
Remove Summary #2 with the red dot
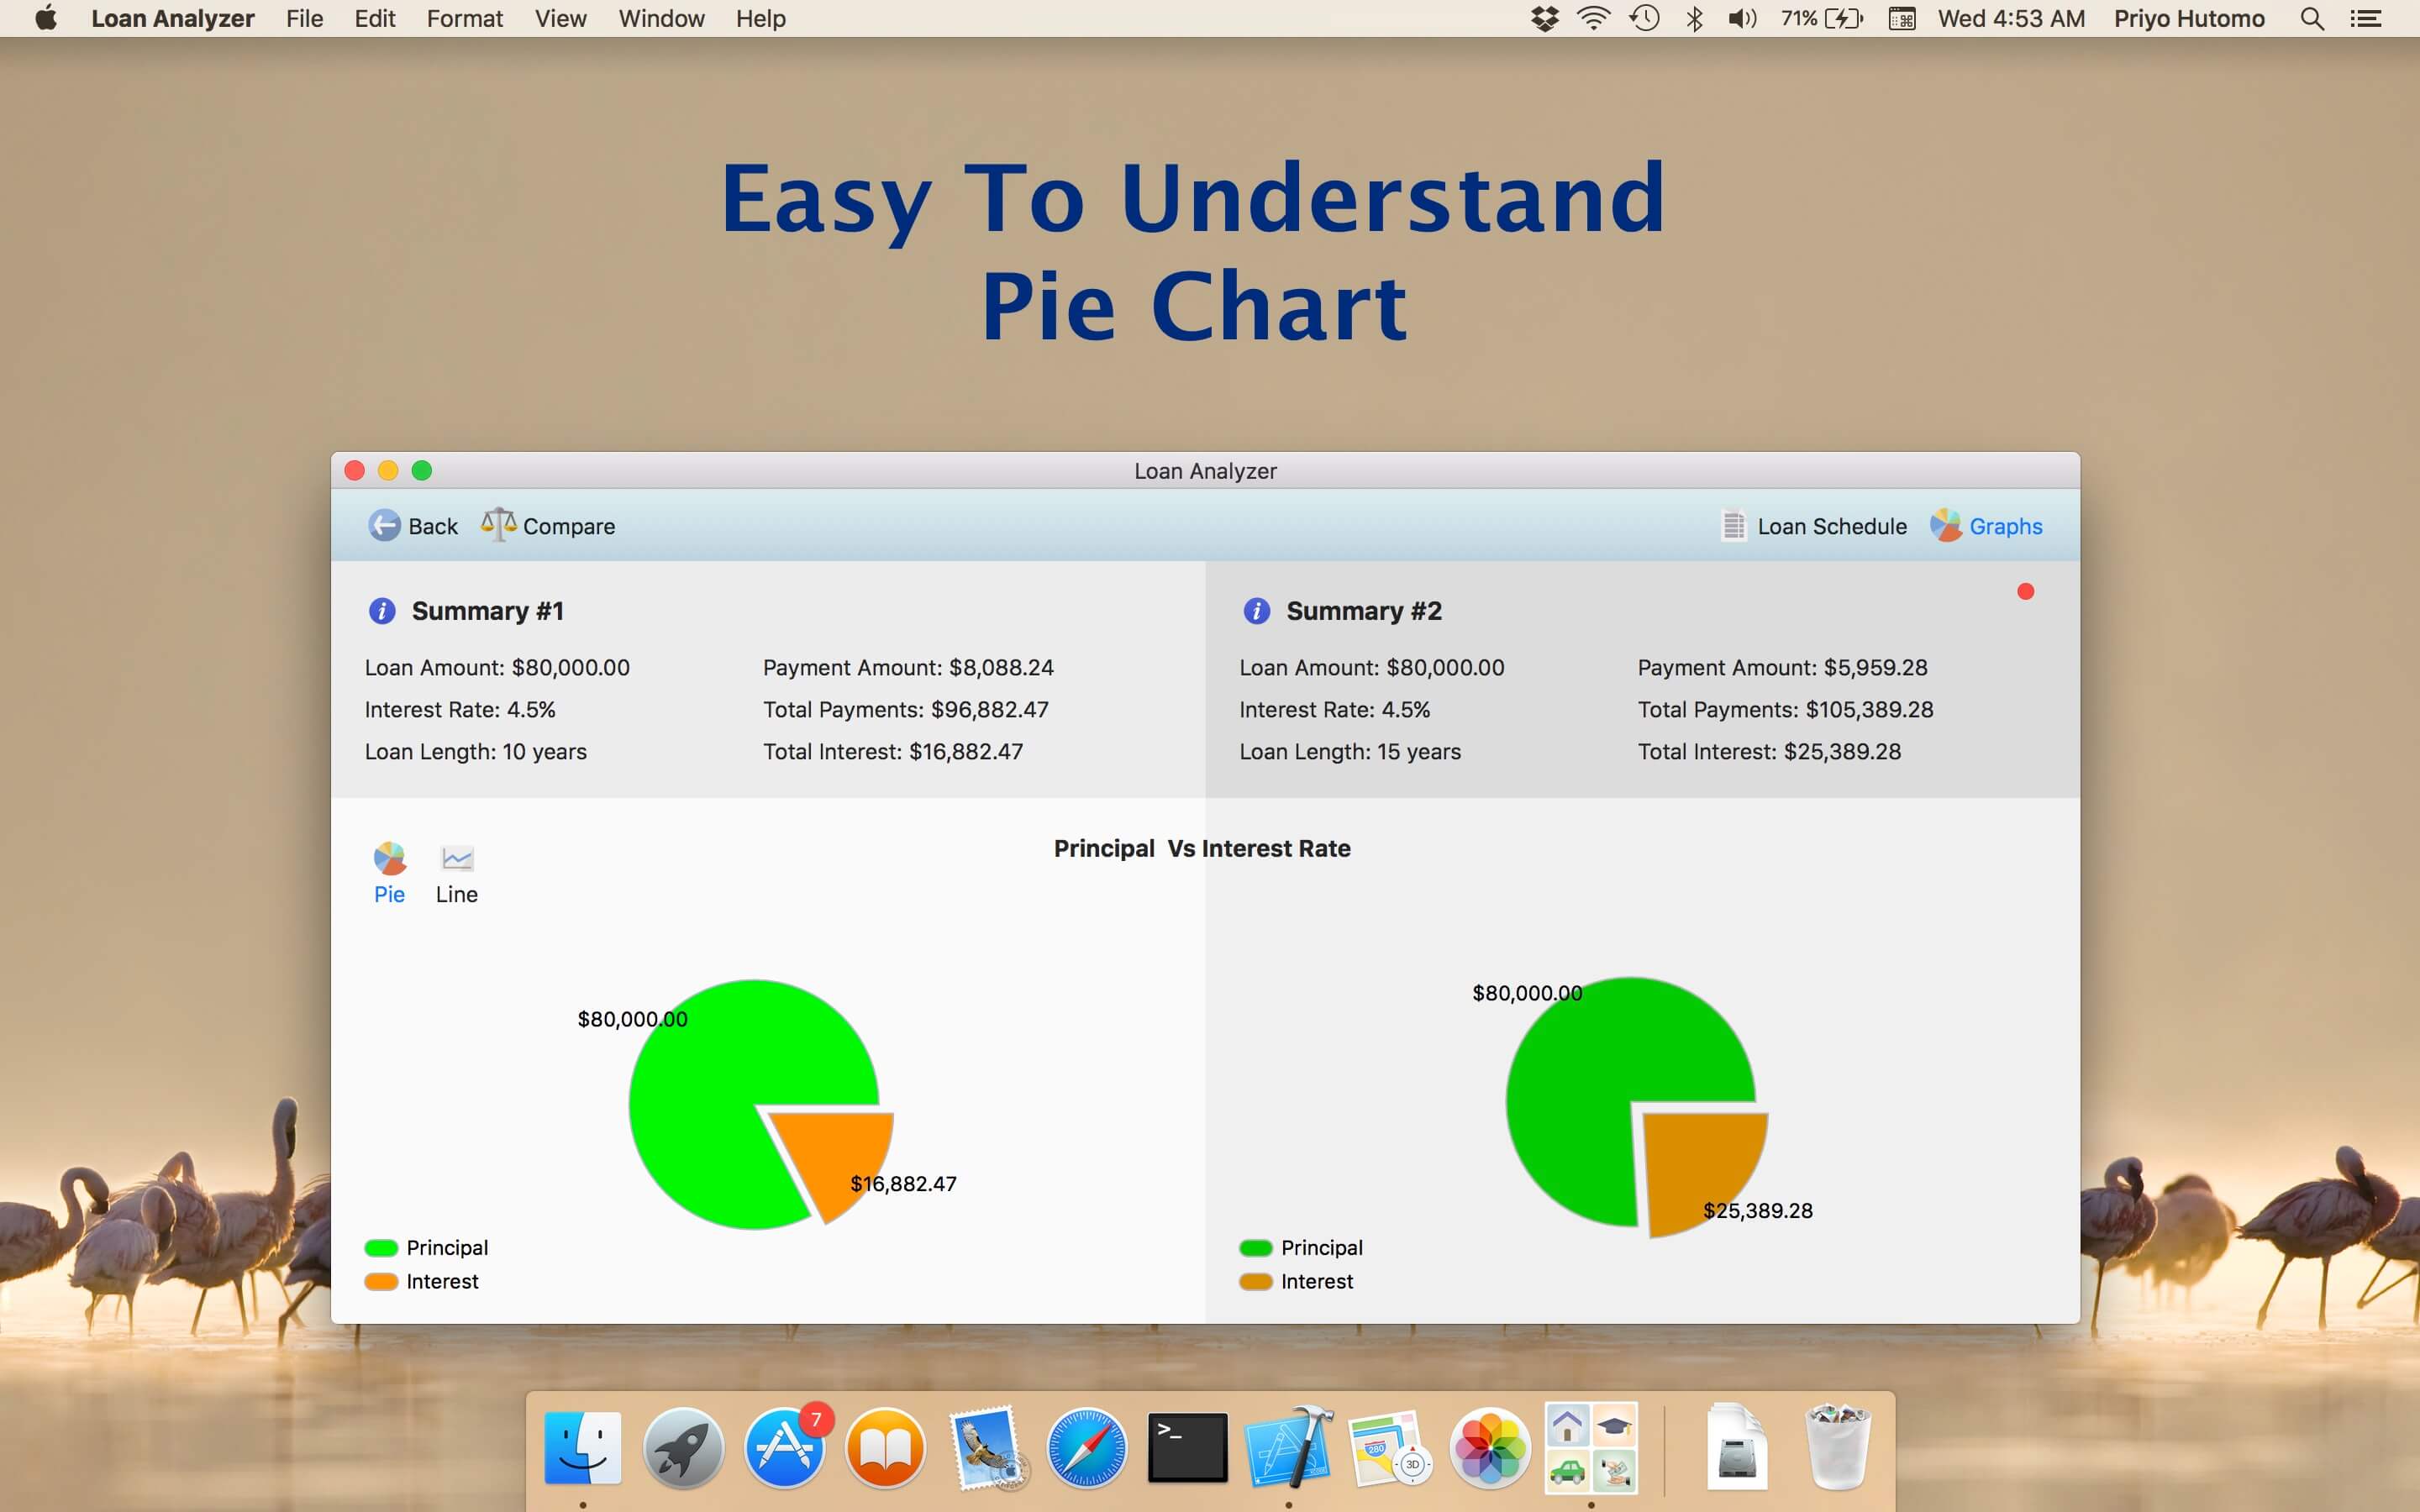click(x=2025, y=592)
